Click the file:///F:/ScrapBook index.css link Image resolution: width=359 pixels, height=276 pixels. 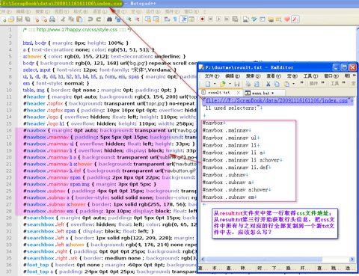276,100
